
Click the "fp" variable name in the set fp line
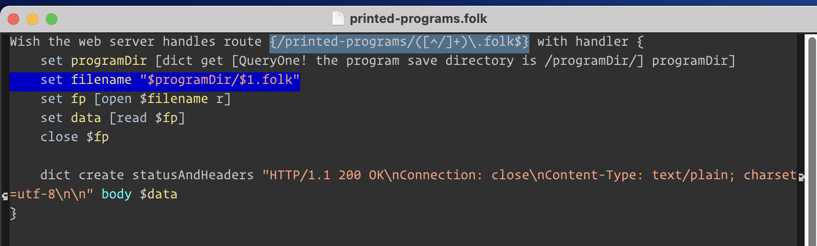click(78, 99)
